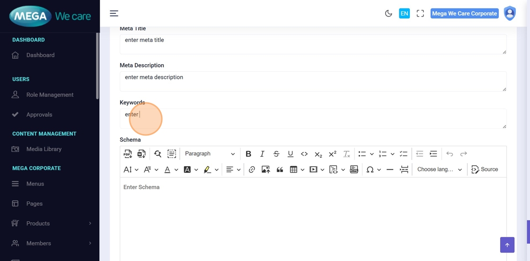Click the Source editing button
Image resolution: width=530 pixels, height=261 pixels.
(485, 169)
